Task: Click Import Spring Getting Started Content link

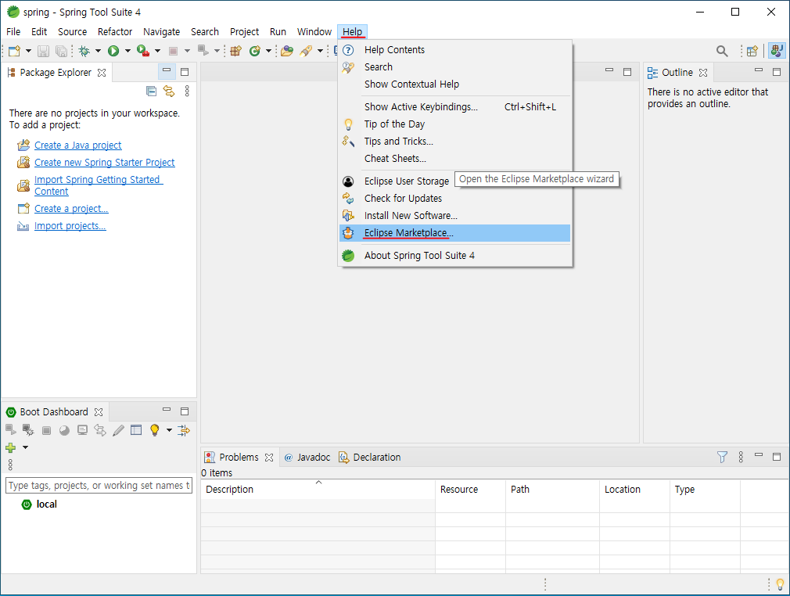Action: [x=99, y=185]
